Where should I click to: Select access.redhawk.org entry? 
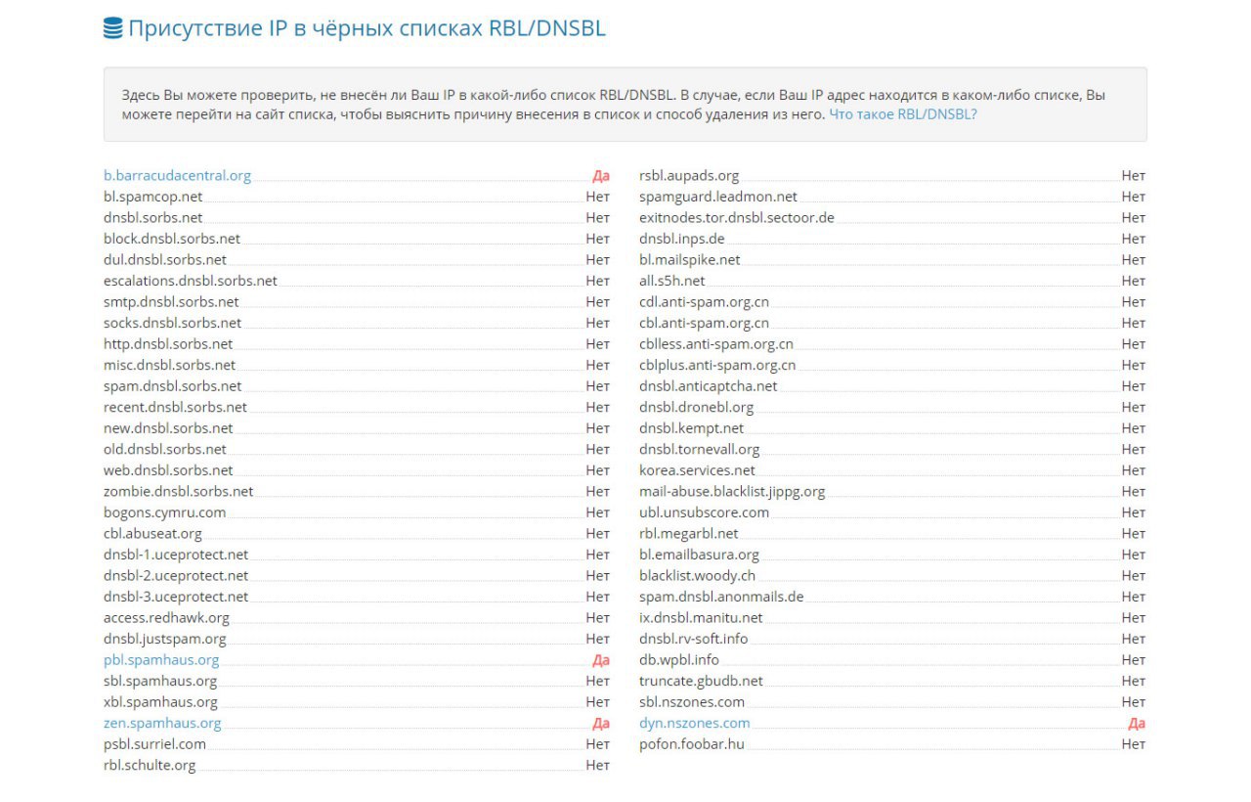click(166, 617)
